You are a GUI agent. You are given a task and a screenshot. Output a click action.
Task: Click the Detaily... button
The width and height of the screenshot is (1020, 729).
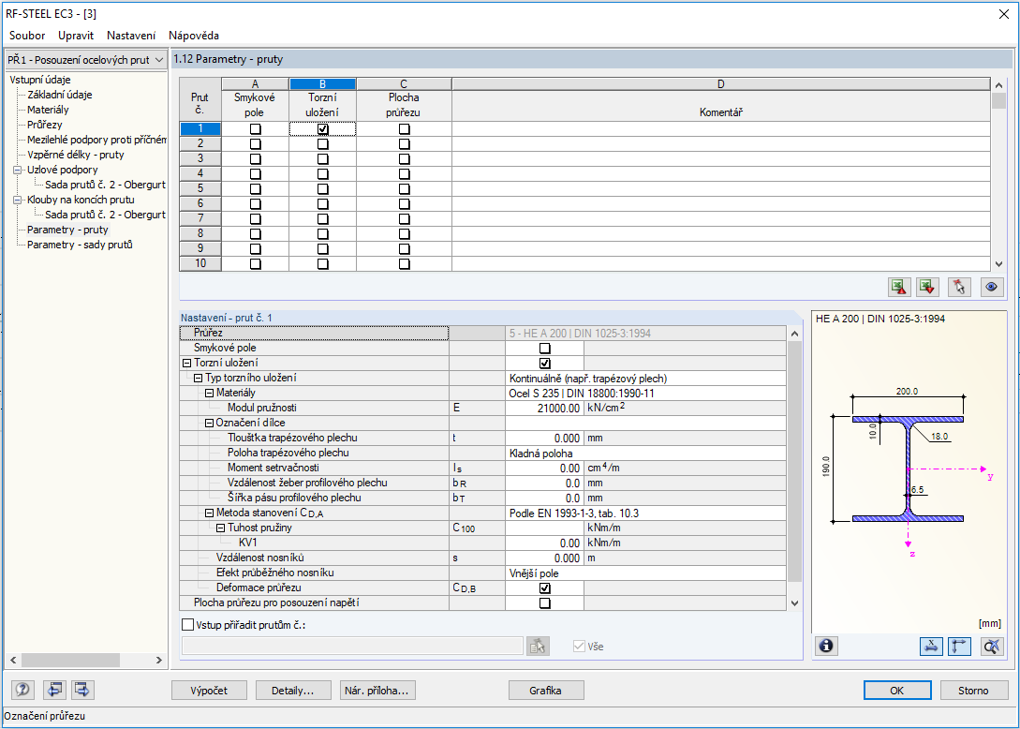click(293, 691)
